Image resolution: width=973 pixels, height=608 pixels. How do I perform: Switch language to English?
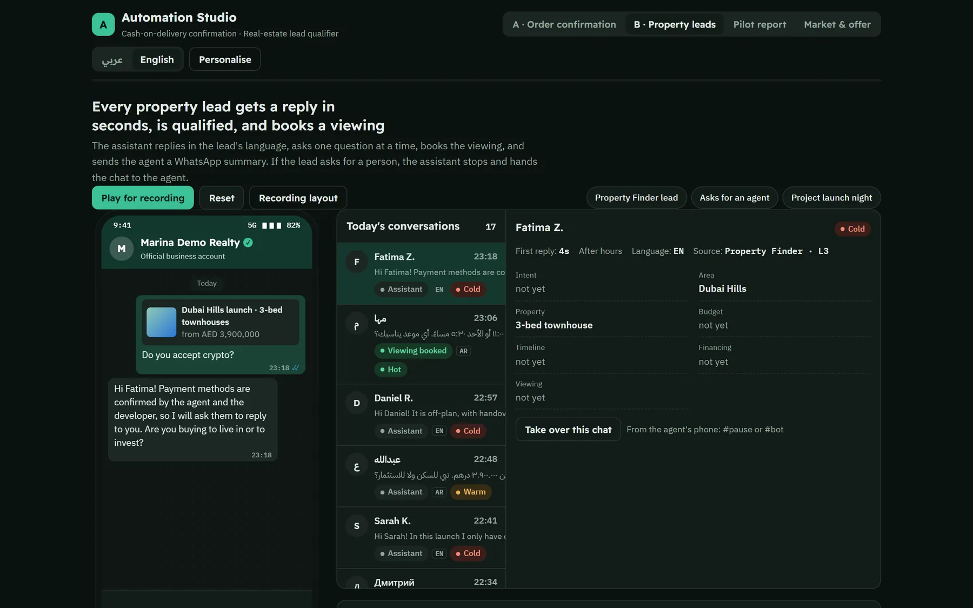(157, 59)
